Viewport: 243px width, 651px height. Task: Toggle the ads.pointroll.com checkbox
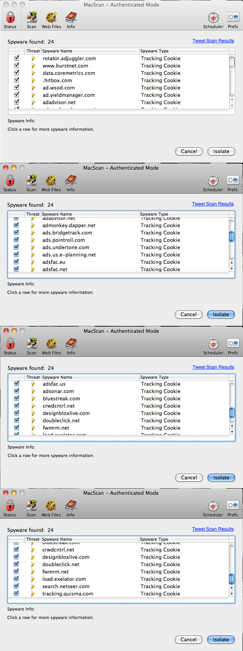[x=16, y=239]
